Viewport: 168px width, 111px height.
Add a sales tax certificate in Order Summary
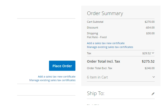(106, 43)
